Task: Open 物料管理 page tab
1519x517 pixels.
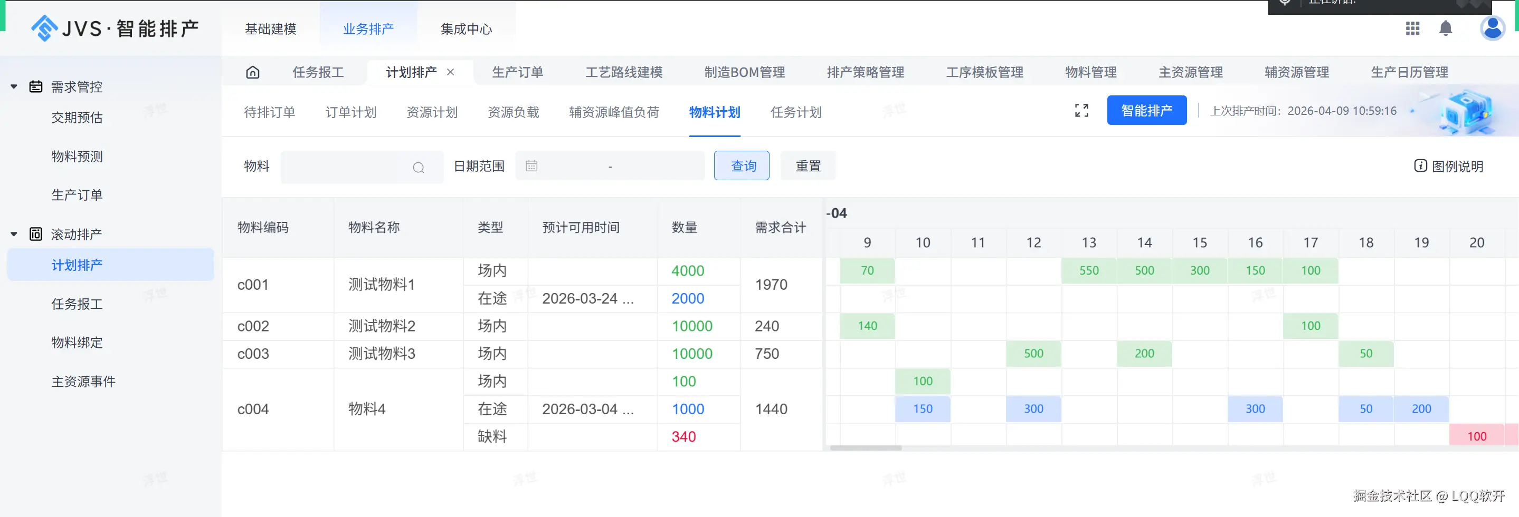Action: [1091, 72]
